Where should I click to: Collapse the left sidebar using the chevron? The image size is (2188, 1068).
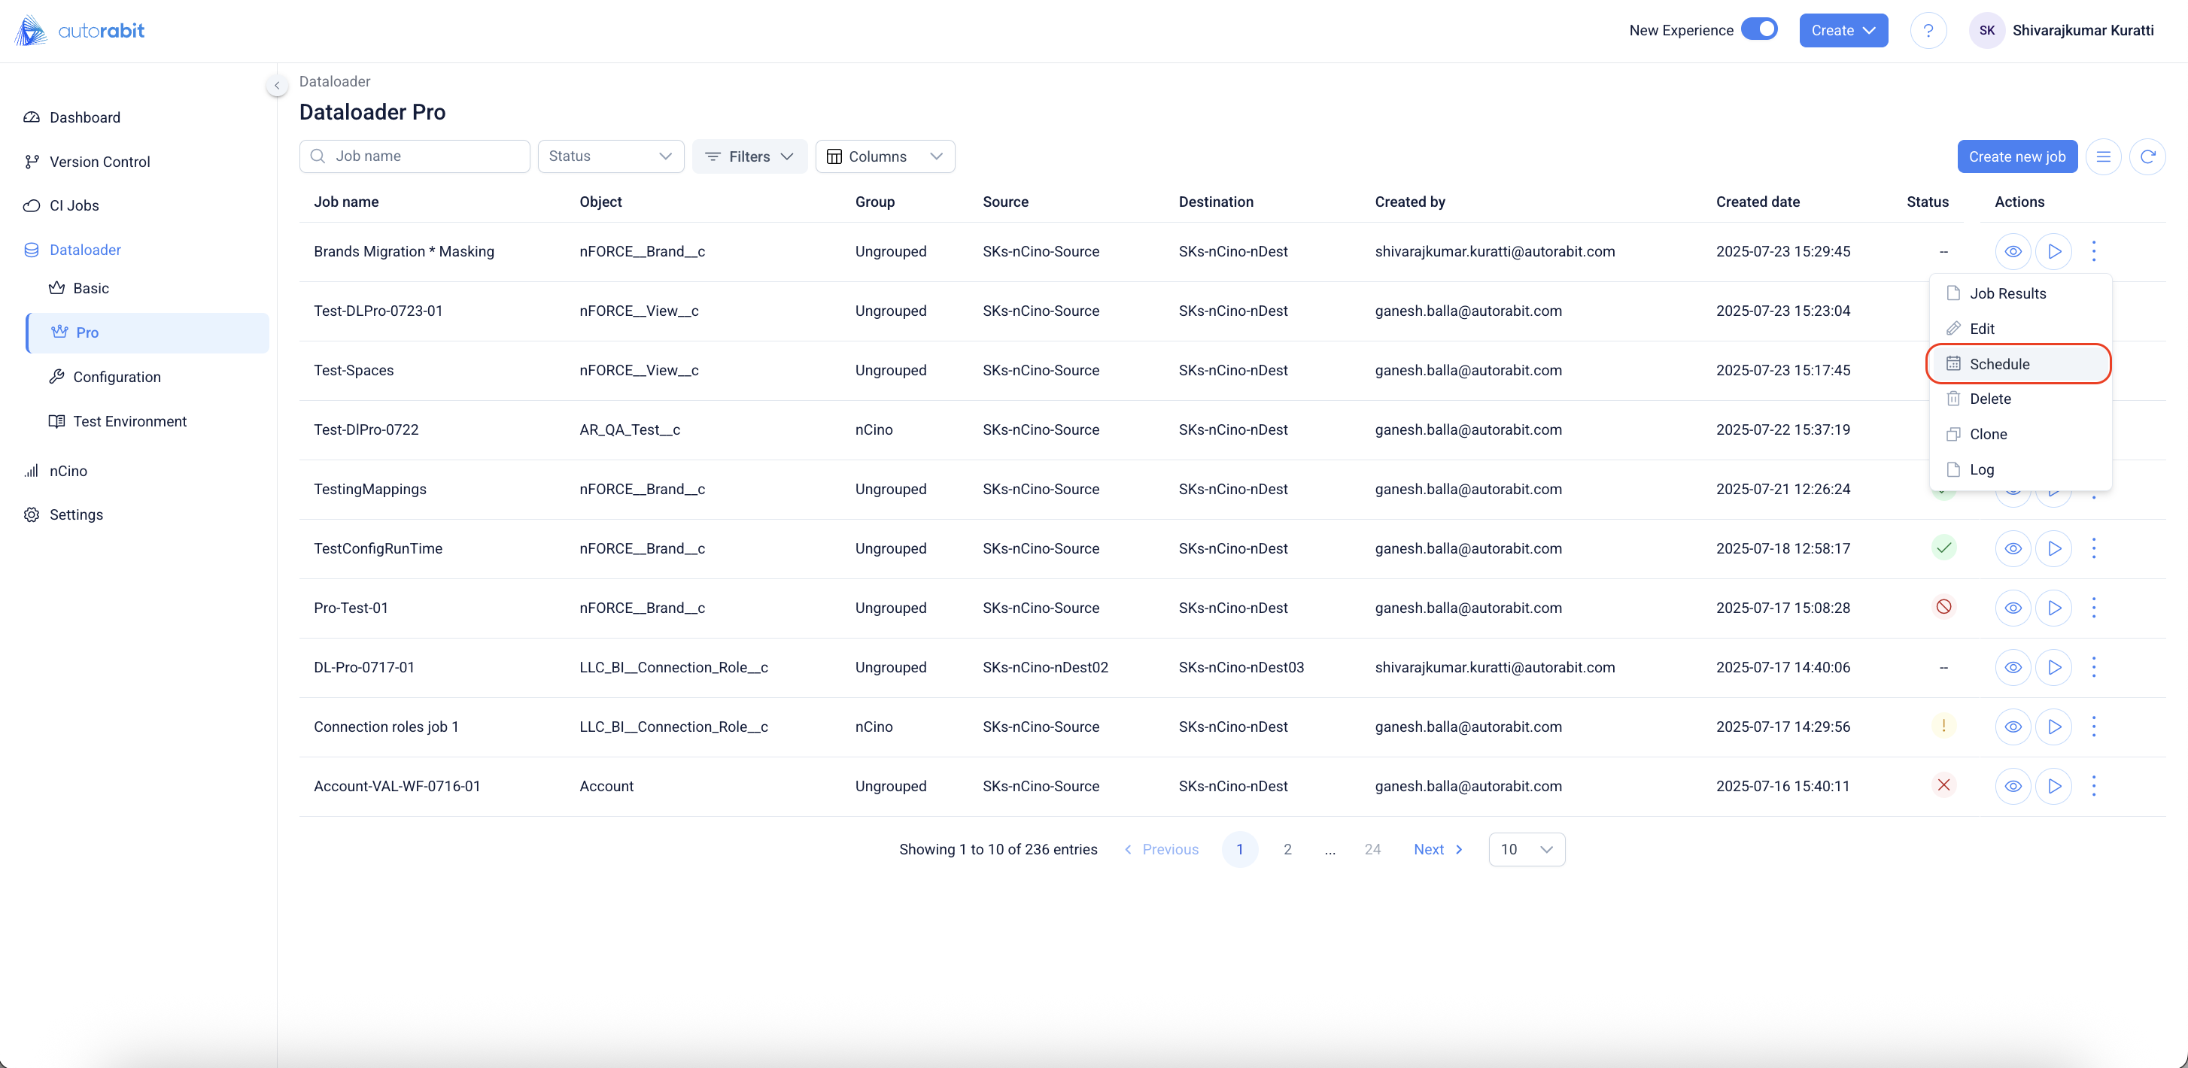pyautogui.click(x=276, y=85)
